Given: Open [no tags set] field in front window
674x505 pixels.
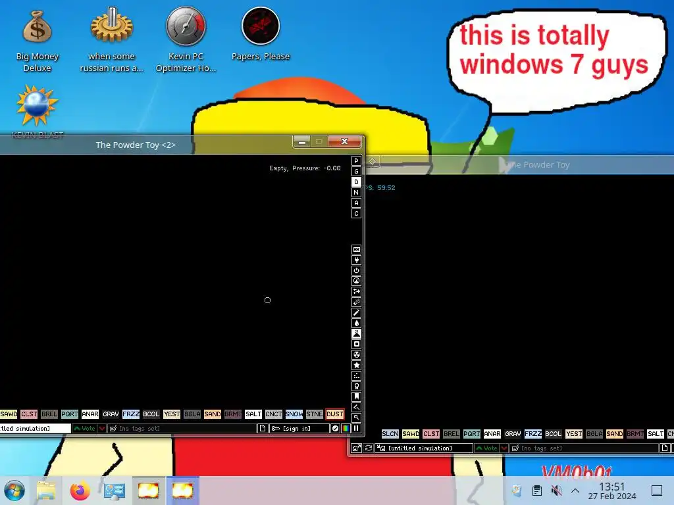Looking at the screenshot, I should click(182, 429).
